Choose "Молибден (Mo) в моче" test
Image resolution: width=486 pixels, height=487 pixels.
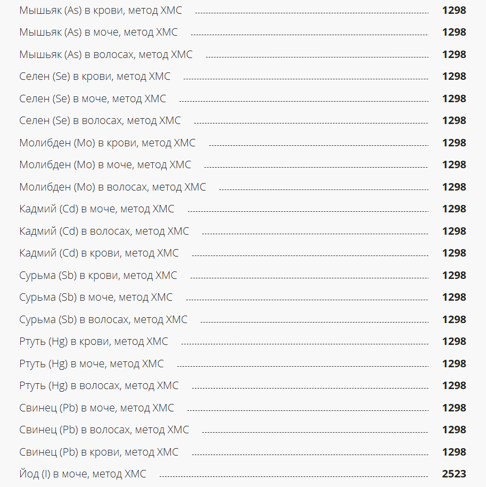point(105,165)
